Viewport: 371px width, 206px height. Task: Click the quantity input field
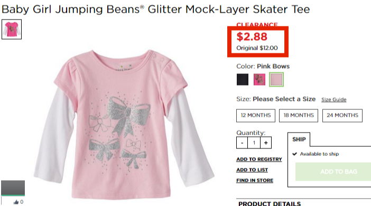coord(254,143)
